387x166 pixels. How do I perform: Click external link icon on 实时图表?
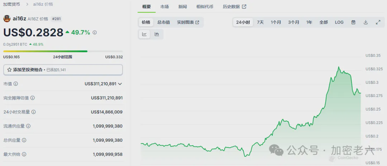tap(197, 22)
